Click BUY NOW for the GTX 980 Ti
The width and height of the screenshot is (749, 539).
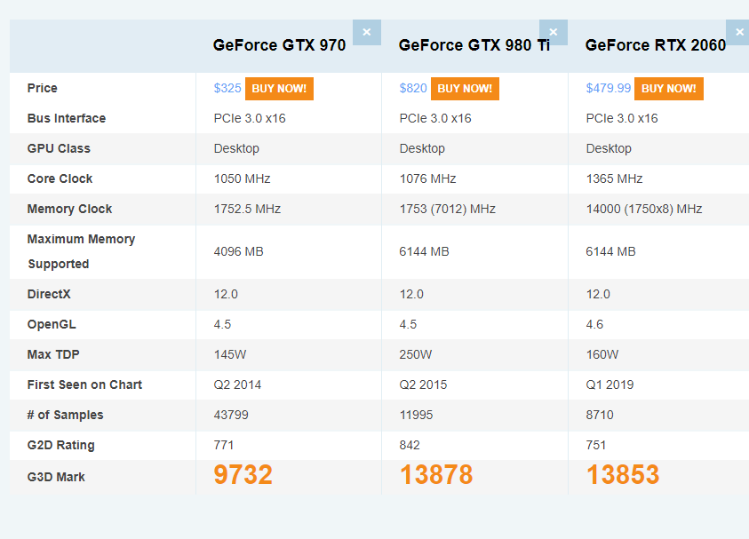(x=465, y=89)
